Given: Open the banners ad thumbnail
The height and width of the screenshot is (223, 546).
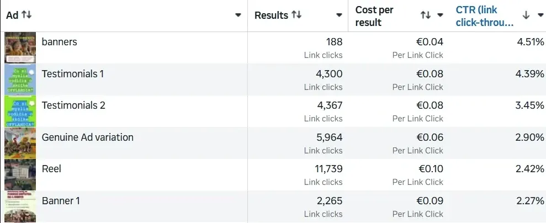Looking at the screenshot, I should click(x=20, y=47).
